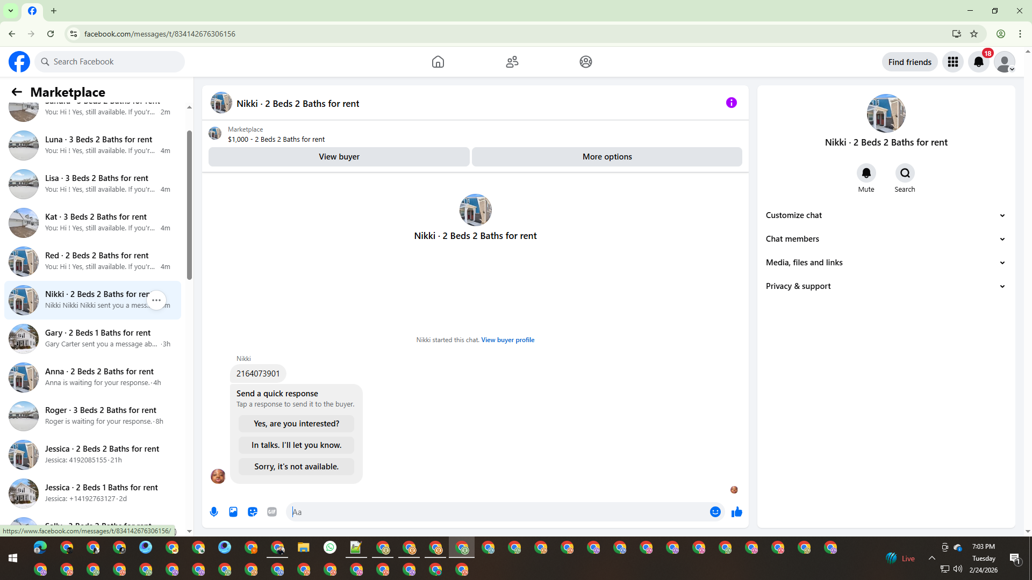
Task: Click the View buyer button
Action: tap(339, 157)
